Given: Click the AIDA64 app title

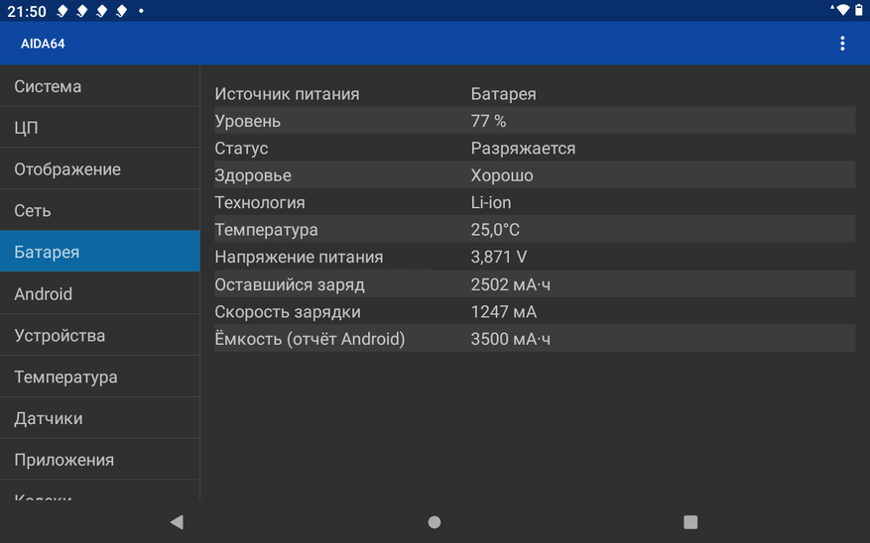Looking at the screenshot, I should (43, 44).
